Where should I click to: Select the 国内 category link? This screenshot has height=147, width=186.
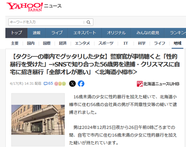point(31,43)
